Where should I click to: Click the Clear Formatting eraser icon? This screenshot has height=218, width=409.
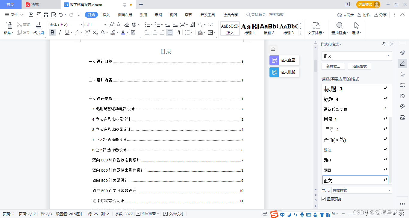127,25
